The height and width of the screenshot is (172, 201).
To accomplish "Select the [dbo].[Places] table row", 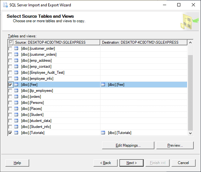I will (97, 109).
